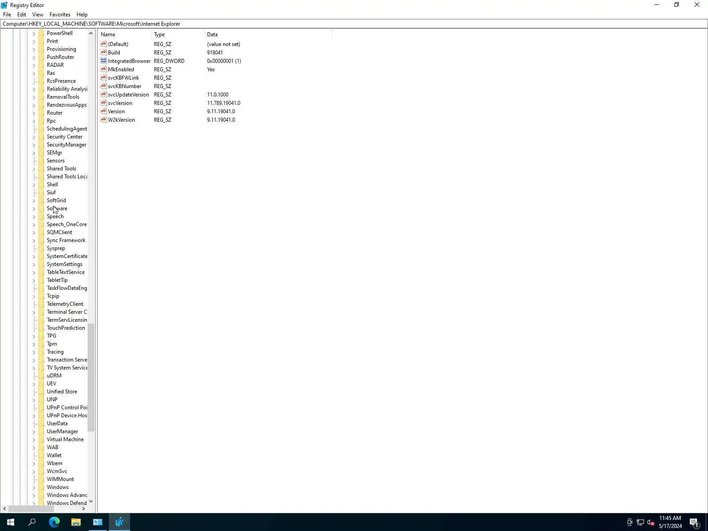Expand the SQMClient key
Image resolution: width=708 pixels, height=531 pixels.
coord(34,232)
